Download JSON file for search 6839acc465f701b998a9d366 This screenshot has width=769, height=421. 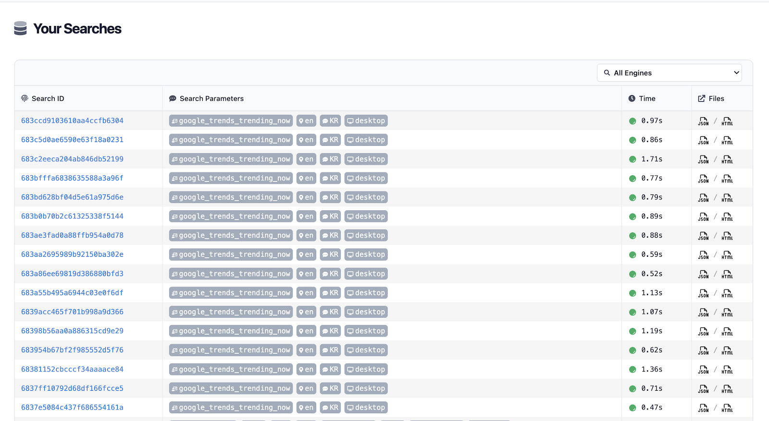pos(703,313)
